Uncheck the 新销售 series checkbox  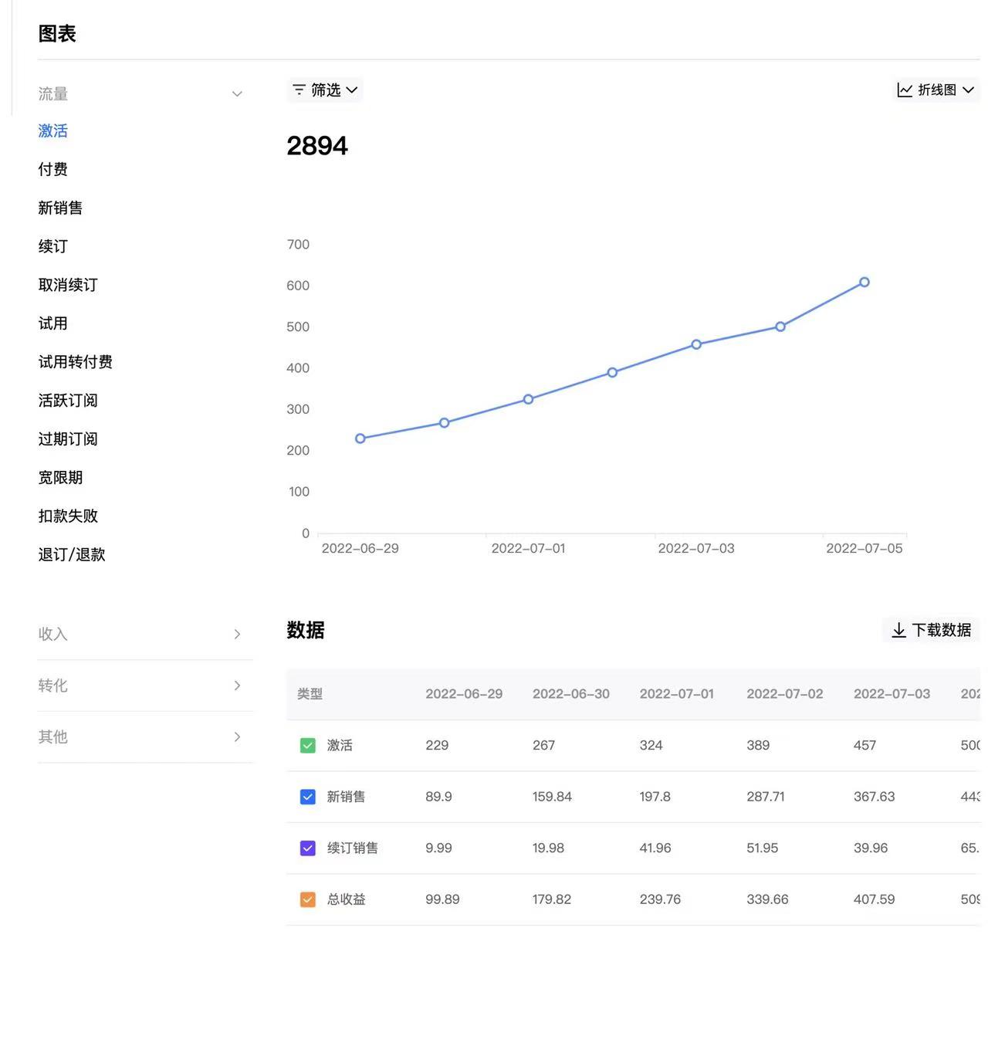point(307,797)
